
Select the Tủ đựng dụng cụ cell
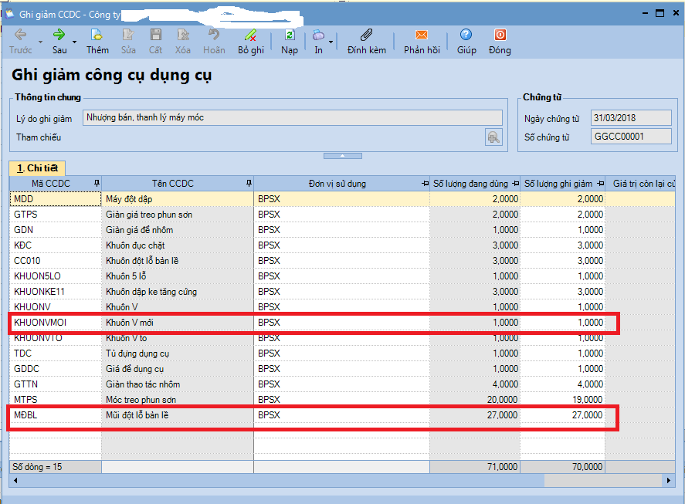178,353
